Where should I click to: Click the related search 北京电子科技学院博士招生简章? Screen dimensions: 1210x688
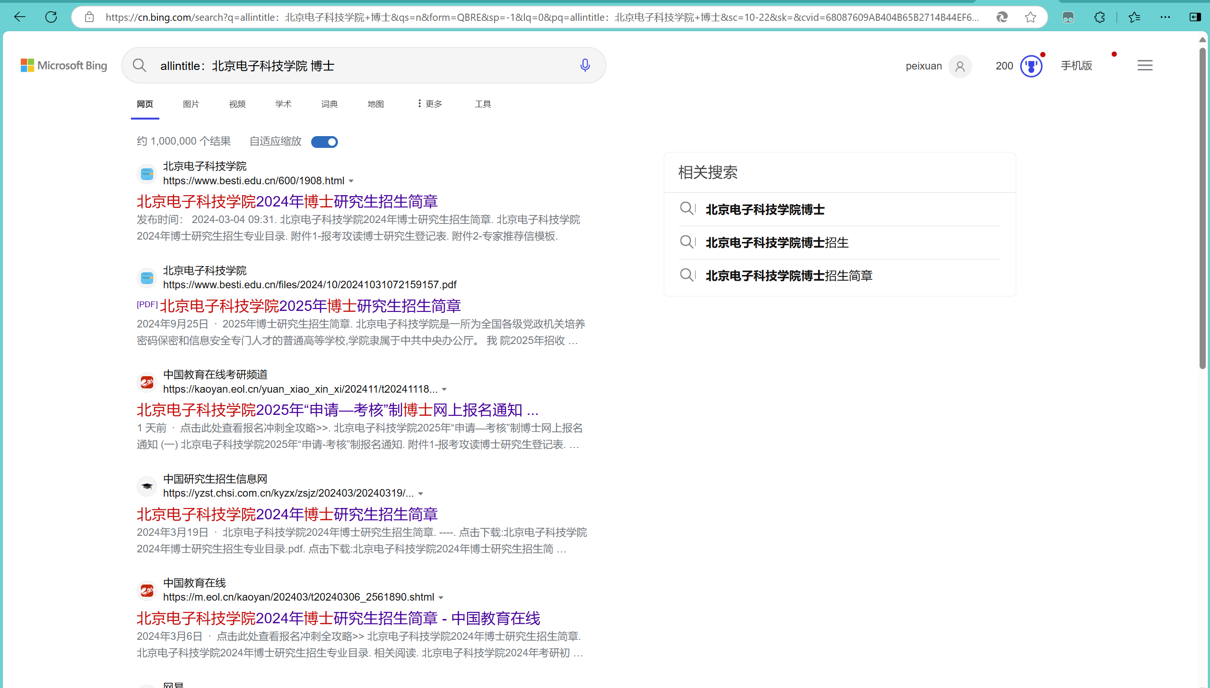[789, 275]
